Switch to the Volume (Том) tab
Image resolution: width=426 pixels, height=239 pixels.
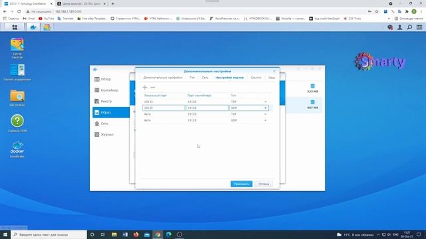click(x=192, y=78)
